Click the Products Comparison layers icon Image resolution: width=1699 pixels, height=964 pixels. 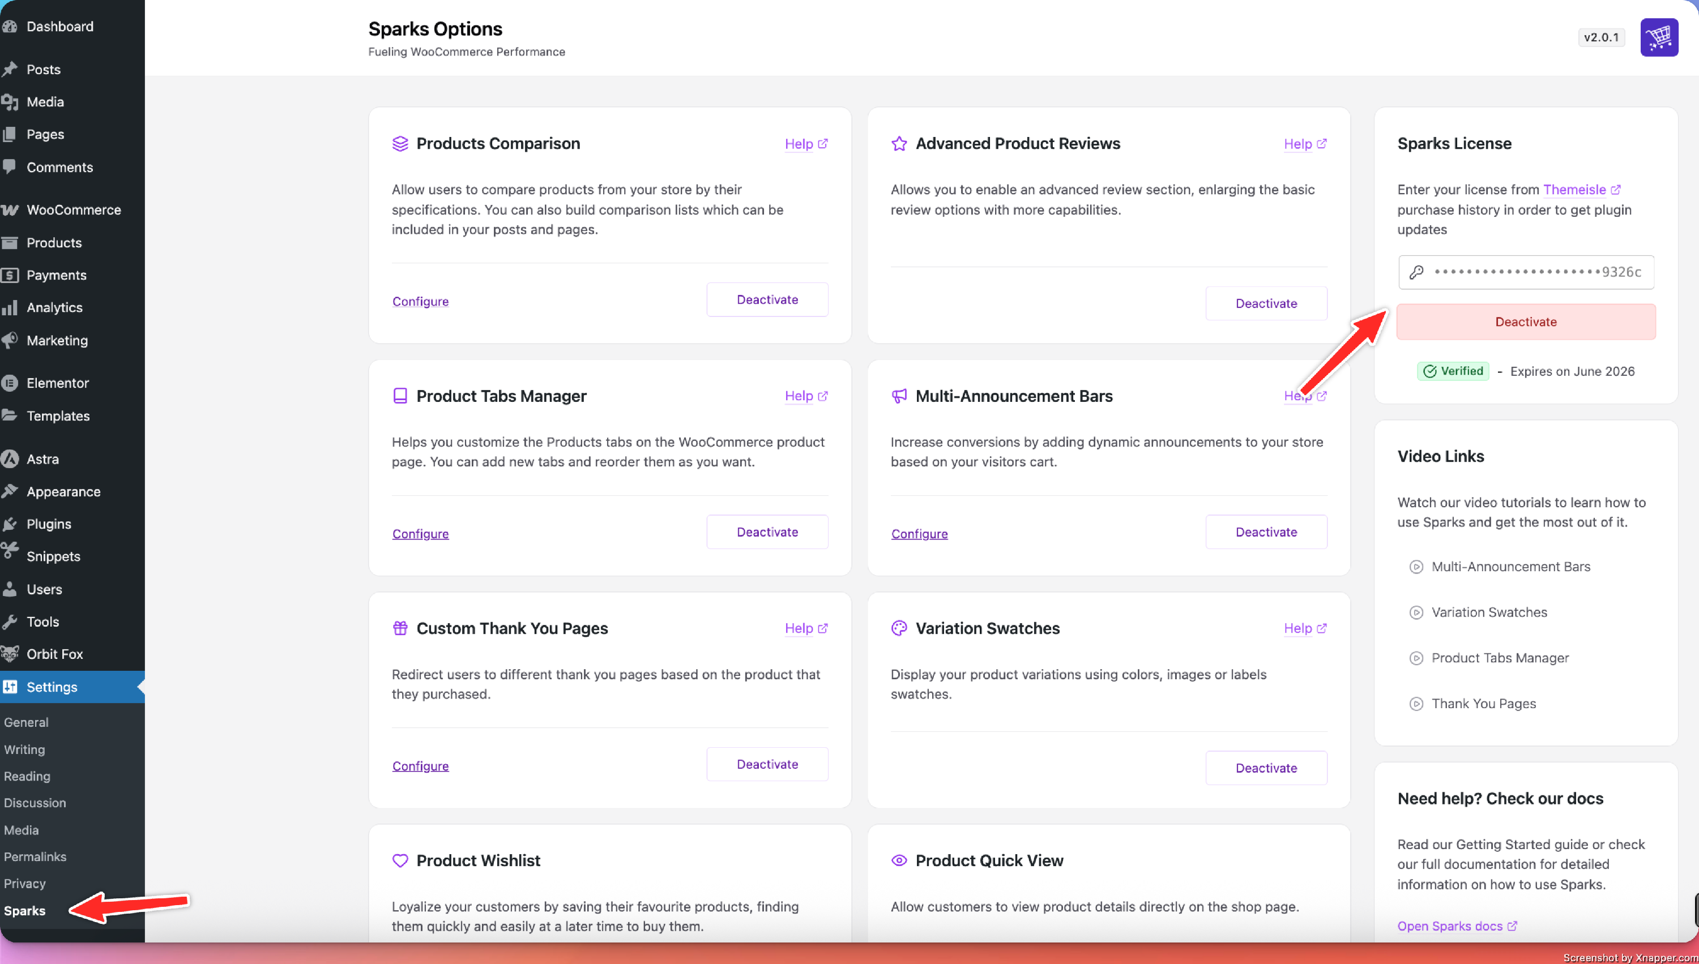(x=400, y=144)
